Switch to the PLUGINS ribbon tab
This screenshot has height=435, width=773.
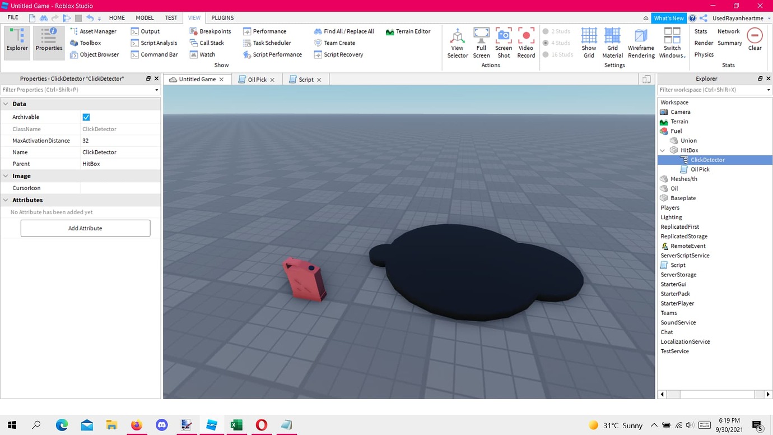[222, 18]
